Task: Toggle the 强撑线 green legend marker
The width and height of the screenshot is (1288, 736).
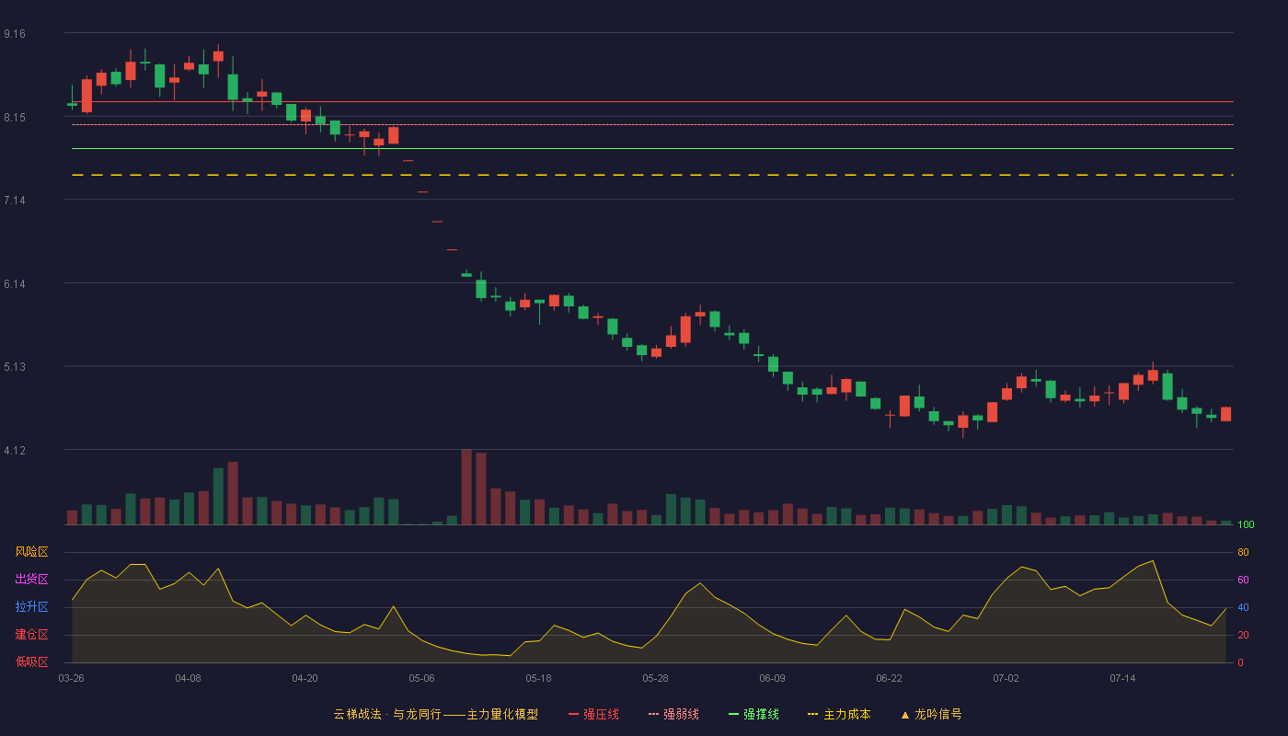Action: coord(733,714)
